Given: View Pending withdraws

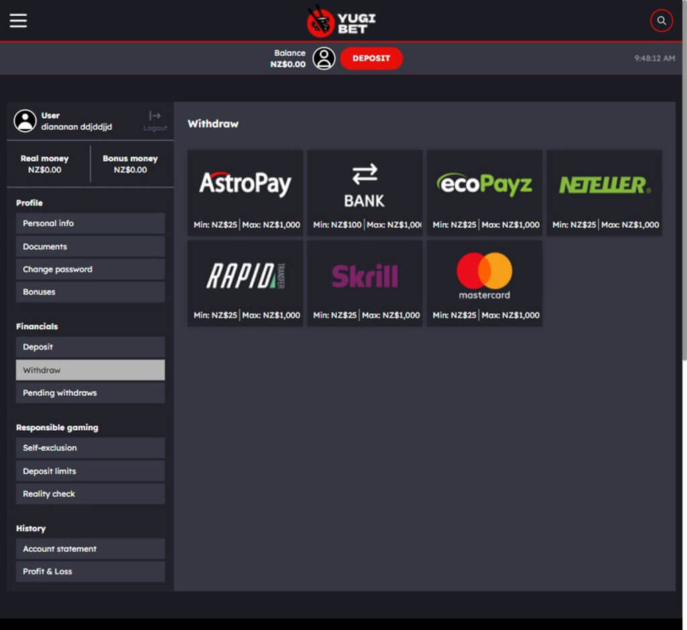Looking at the screenshot, I should point(91,393).
